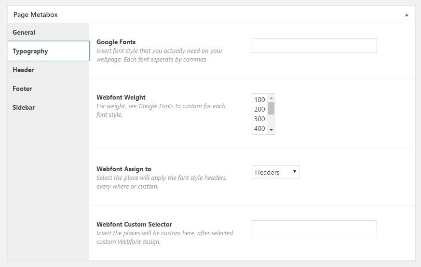
Task: Pick weight 300 from Webfont Weight
Action: pos(260,119)
